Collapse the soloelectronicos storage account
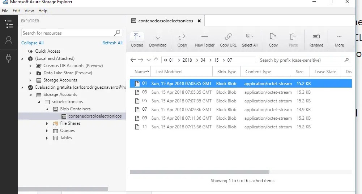 pyautogui.click(x=39, y=102)
